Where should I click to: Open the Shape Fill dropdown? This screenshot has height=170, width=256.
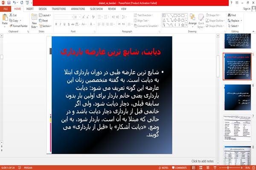point(213,15)
